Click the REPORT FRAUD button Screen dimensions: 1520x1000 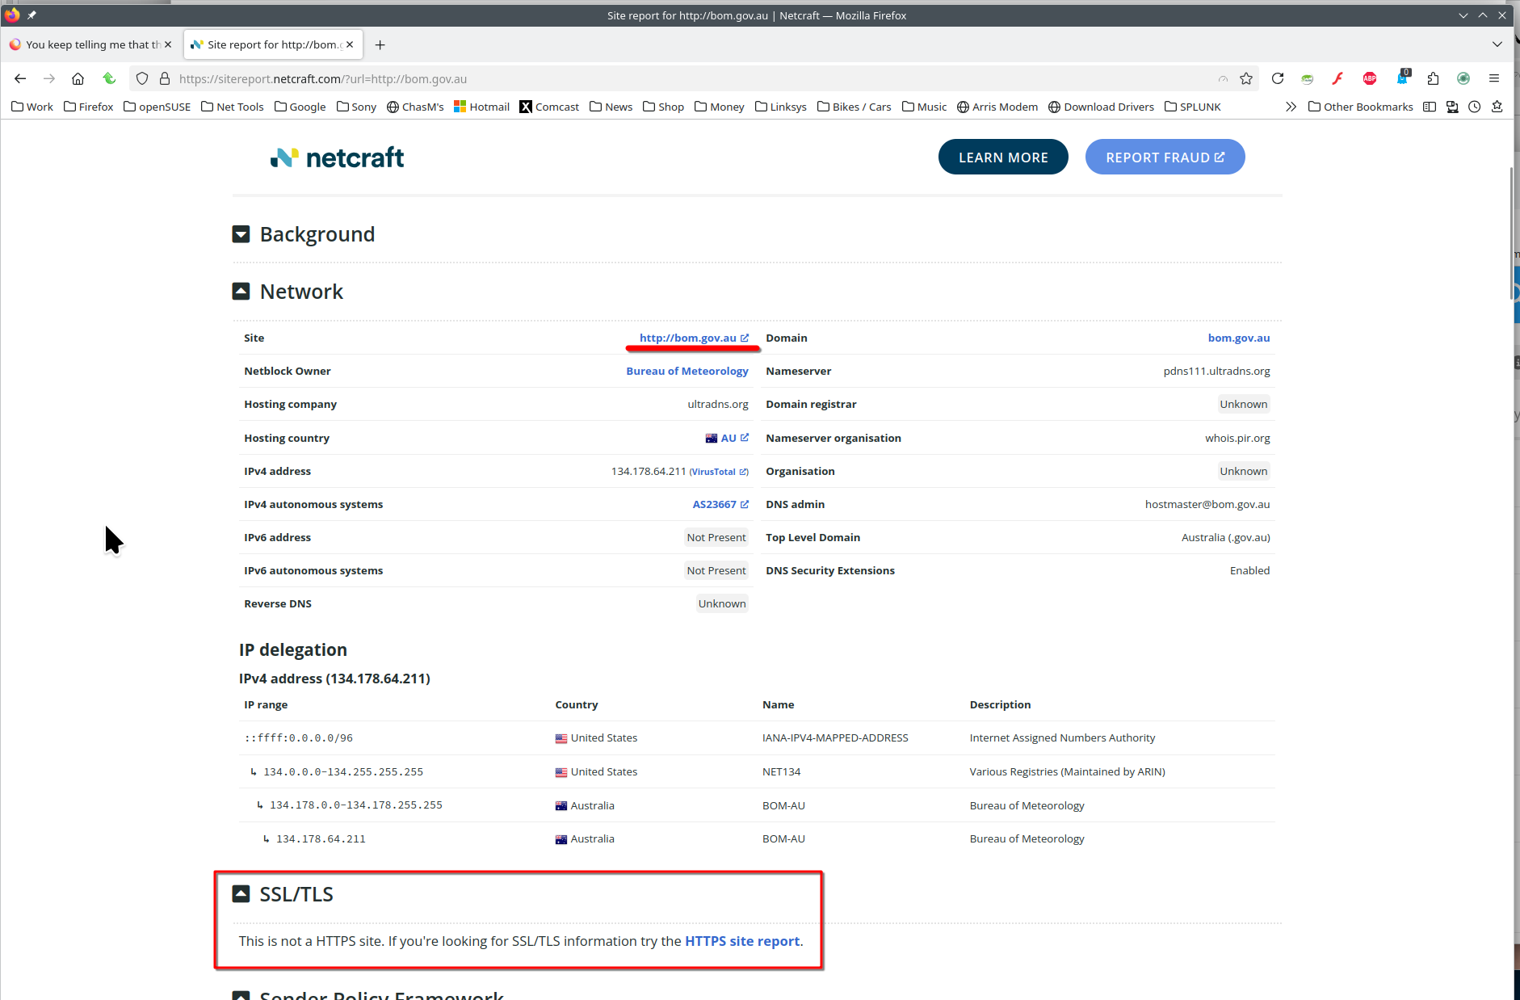coord(1165,158)
